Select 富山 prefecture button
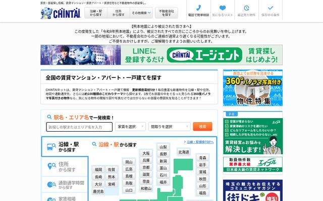This screenshot has height=201, width=323. click(x=163, y=168)
